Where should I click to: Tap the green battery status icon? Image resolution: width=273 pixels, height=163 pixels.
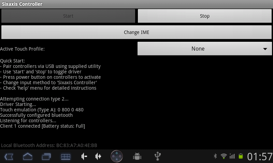pyautogui.click(x=241, y=156)
